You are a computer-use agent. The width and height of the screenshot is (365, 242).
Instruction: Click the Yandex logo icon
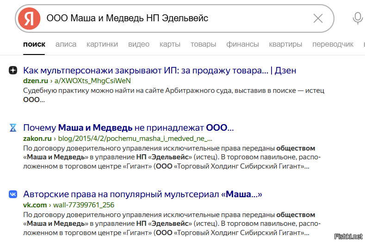(30, 18)
